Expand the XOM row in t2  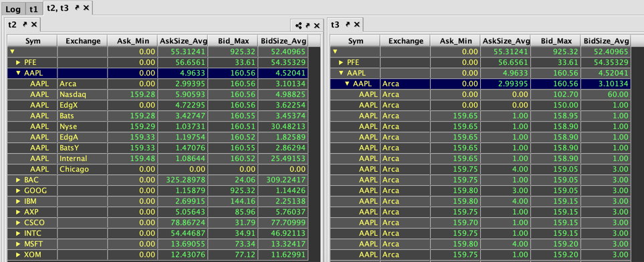pos(18,255)
